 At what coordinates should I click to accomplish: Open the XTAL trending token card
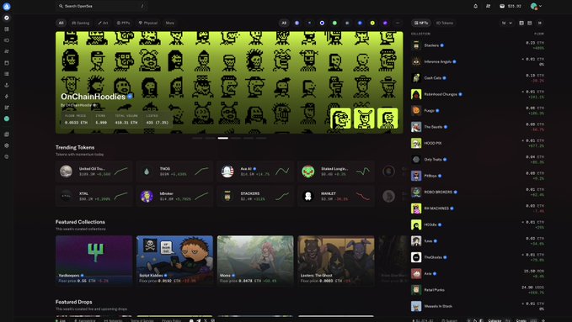pos(94,197)
